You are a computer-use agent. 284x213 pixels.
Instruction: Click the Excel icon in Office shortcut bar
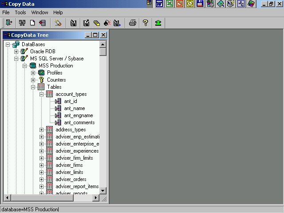point(170,4)
